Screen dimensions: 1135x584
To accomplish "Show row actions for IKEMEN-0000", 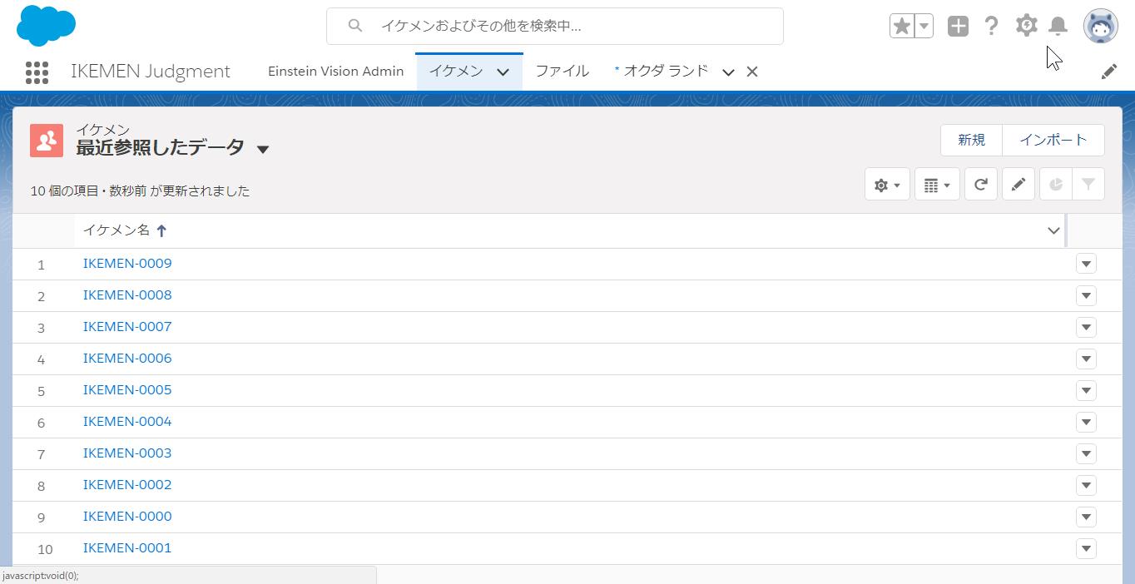I will pos(1086,517).
